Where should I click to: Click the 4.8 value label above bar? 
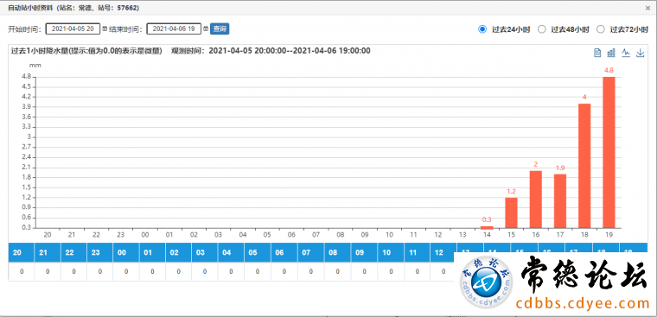pos(609,70)
